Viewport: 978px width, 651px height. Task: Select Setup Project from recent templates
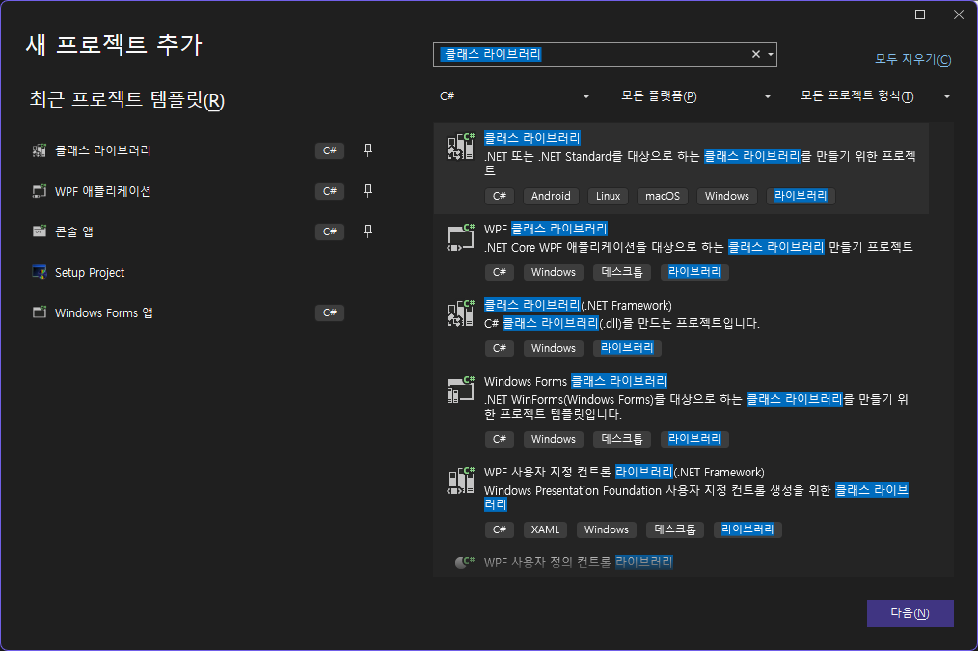[x=90, y=273]
